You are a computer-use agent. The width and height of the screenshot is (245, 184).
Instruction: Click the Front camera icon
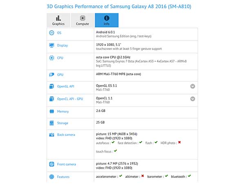coord(51,164)
